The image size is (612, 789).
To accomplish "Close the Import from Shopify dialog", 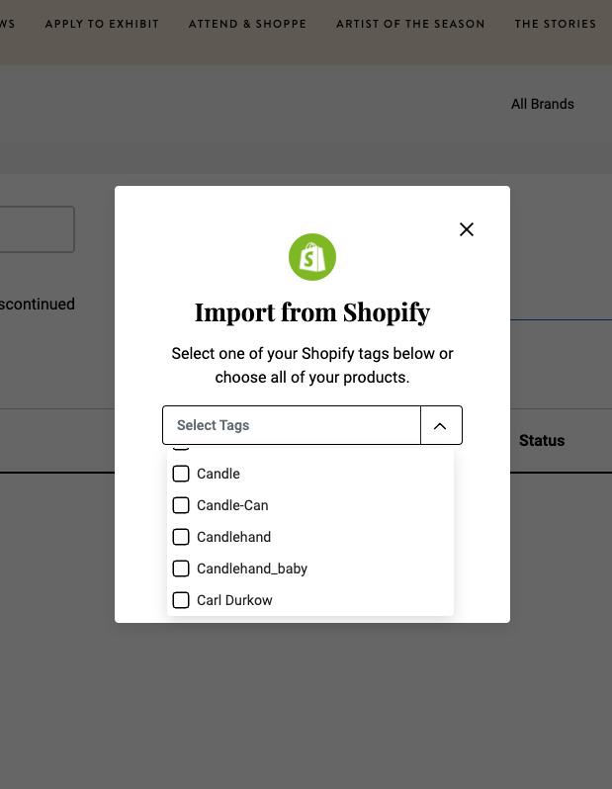I will 467,229.
